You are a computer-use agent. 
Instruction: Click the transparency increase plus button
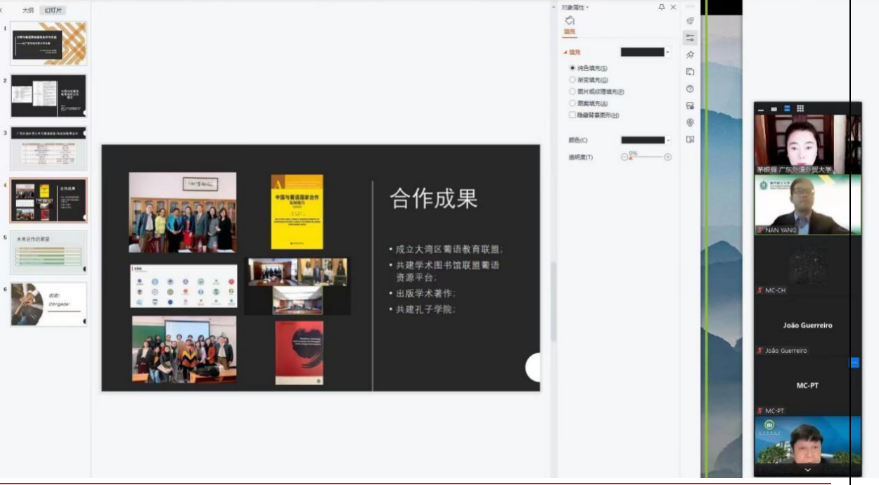tap(668, 157)
